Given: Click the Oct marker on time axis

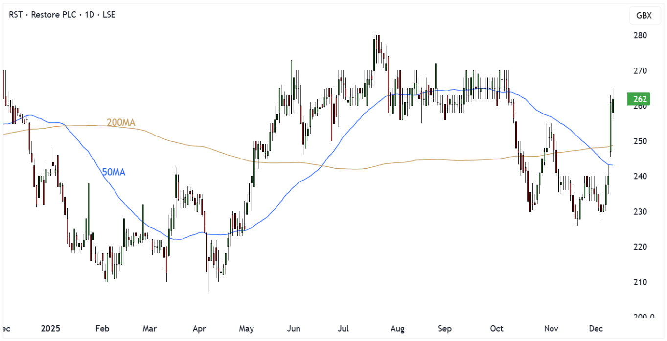Looking at the screenshot, I should coord(497,328).
